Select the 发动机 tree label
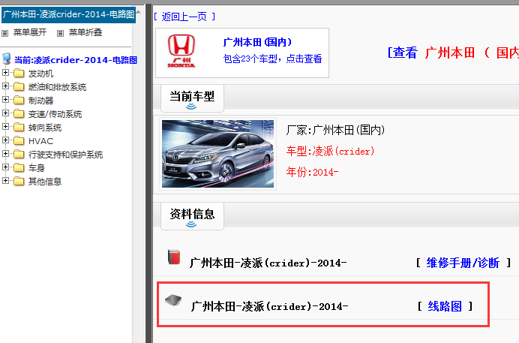 [40, 74]
